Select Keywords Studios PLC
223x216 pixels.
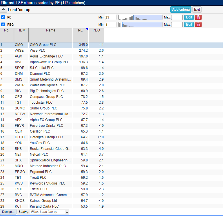pos(47,183)
